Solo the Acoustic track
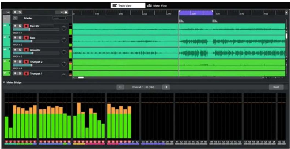The image size is (290, 149). pyautogui.click(x=19, y=50)
